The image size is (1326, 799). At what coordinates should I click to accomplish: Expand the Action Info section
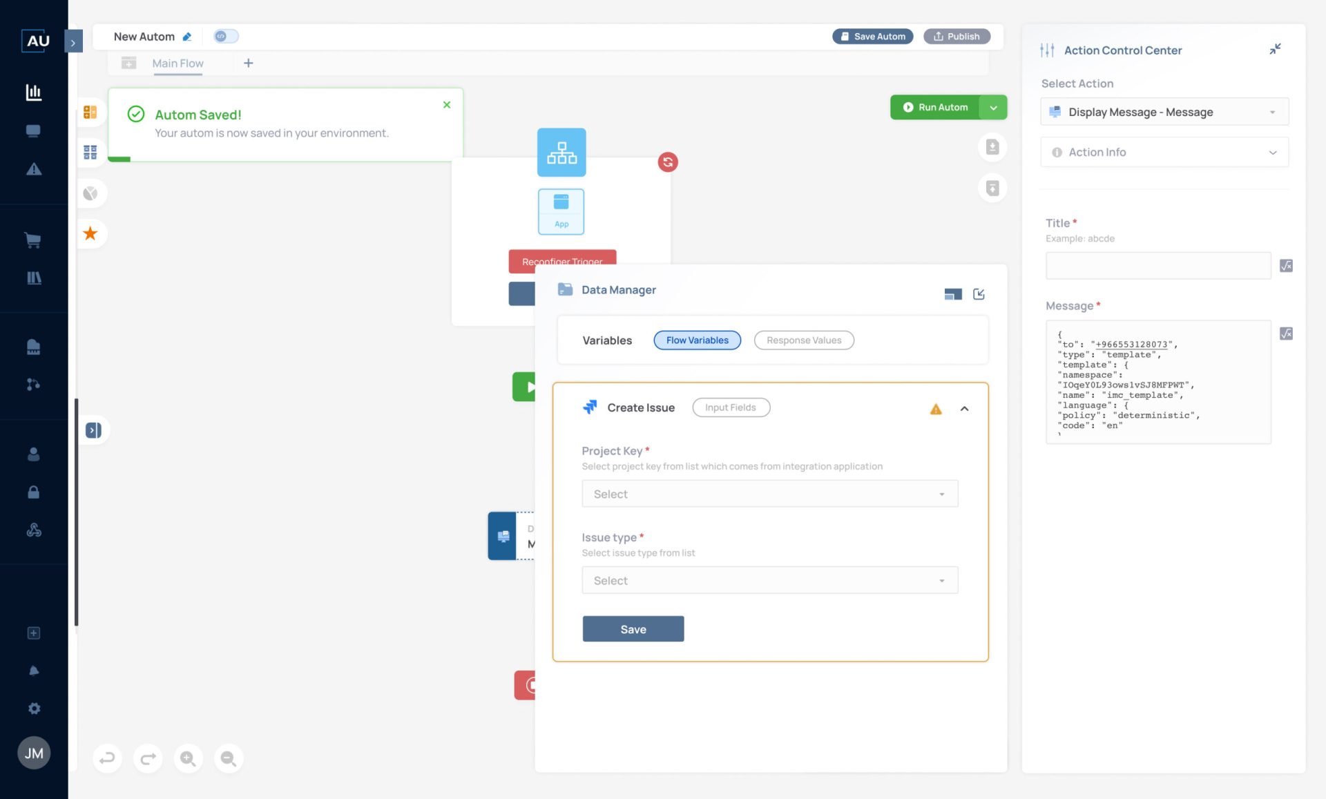click(x=1164, y=152)
